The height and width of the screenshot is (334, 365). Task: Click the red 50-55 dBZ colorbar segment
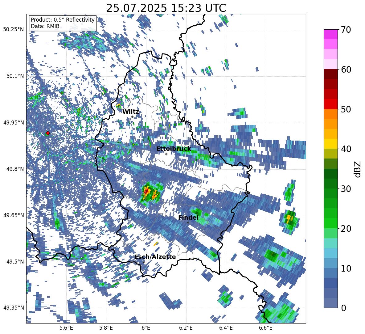coord(330,104)
